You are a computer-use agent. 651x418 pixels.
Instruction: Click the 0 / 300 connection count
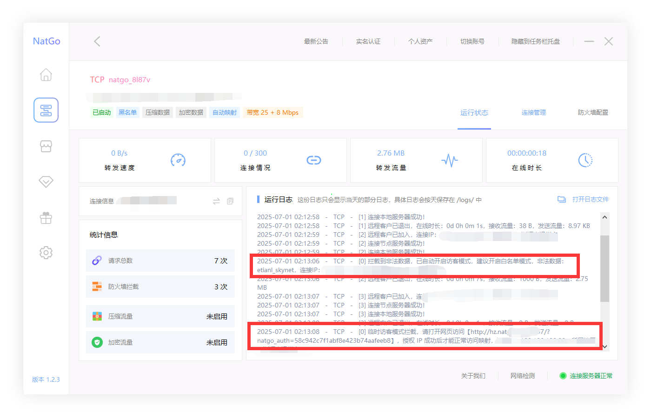click(x=255, y=153)
